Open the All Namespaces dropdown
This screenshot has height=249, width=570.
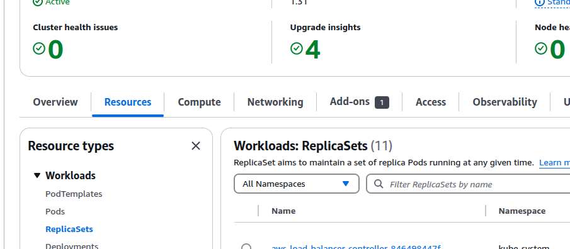pos(296,184)
